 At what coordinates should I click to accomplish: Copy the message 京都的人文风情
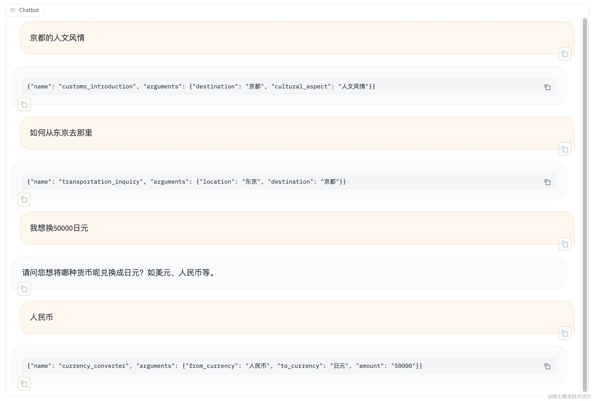coord(565,54)
